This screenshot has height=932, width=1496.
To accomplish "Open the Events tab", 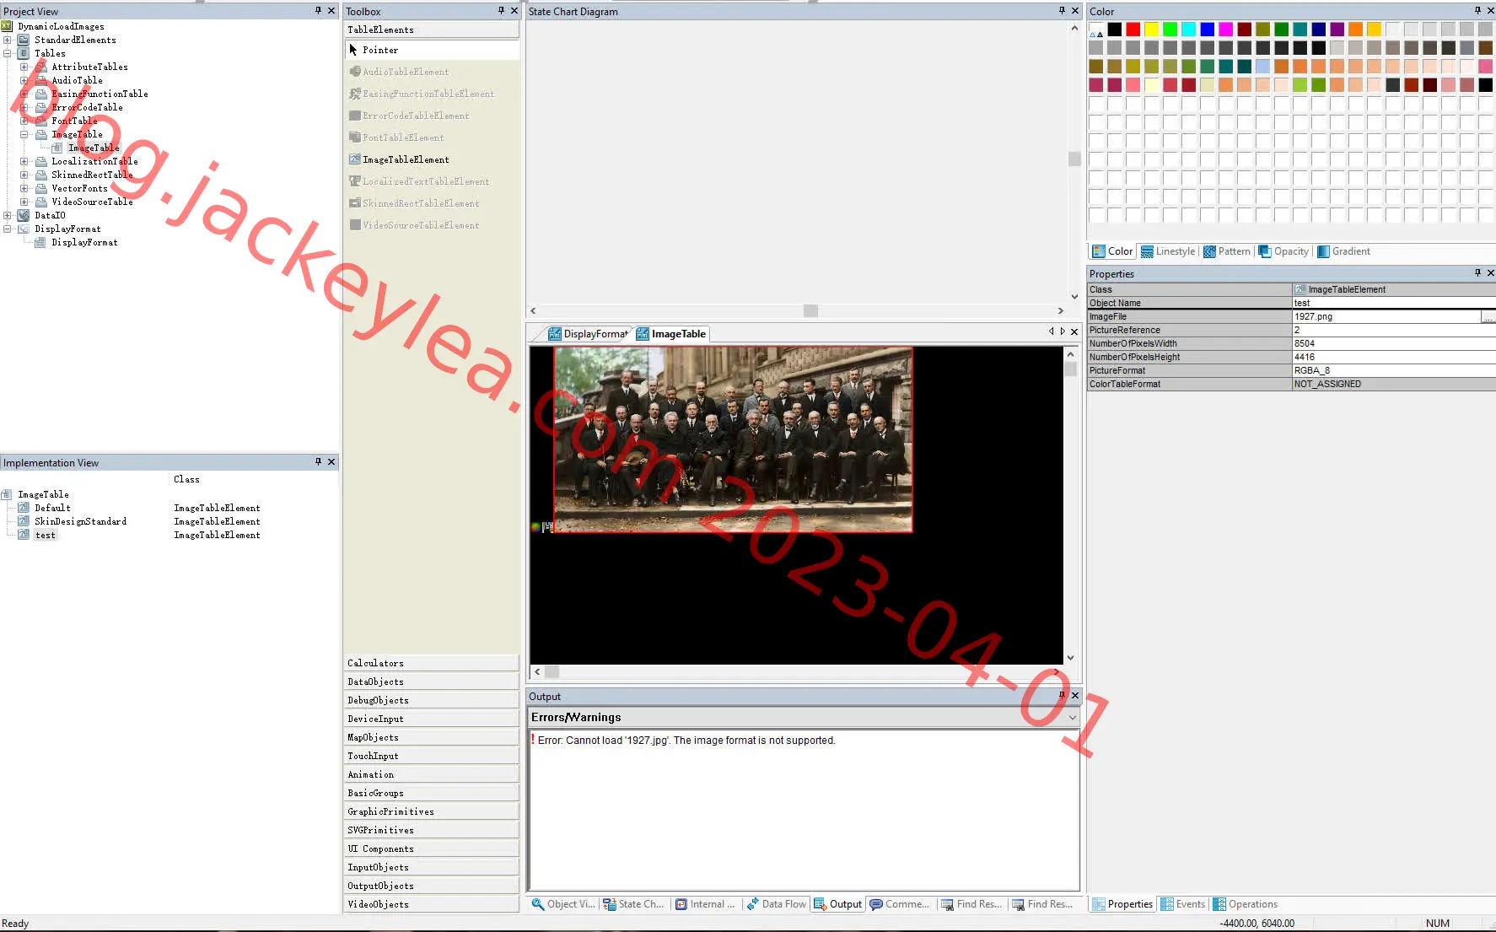I will pos(1183,904).
